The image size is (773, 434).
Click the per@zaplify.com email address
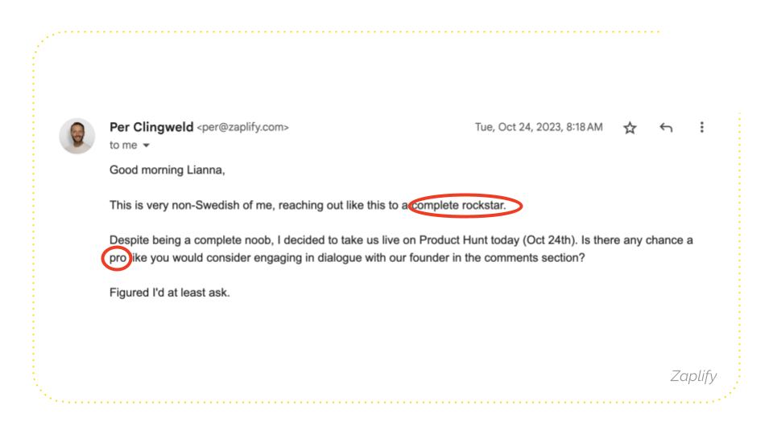click(243, 128)
